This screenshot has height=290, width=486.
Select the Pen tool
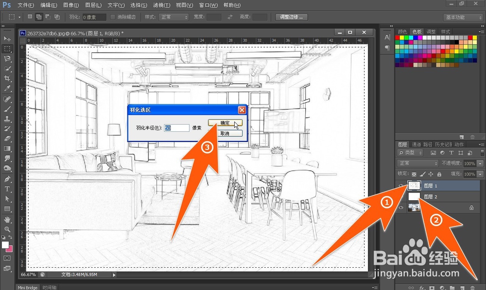click(x=7, y=179)
